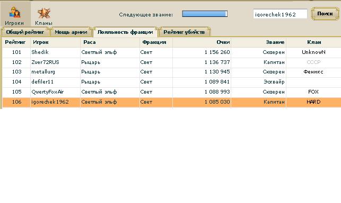Click Рыцарь race of metallurg
Image resolution: width=341 pixels, height=203 pixels.
(91, 72)
